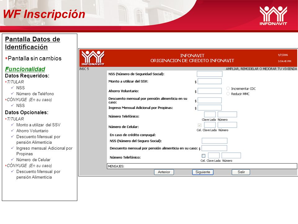Click the Funcionalidad heading link
The height and width of the screenshot is (224, 298).
pyautogui.click(x=25, y=69)
